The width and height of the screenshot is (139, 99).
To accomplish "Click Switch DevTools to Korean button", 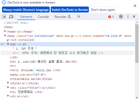I will point(70,10).
